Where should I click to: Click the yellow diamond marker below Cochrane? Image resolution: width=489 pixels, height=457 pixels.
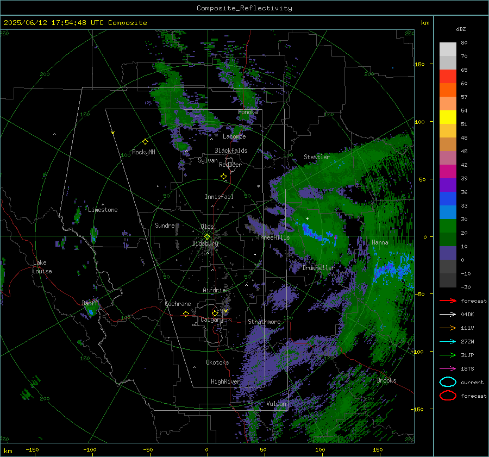pyautogui.click(x=186, y=314)
